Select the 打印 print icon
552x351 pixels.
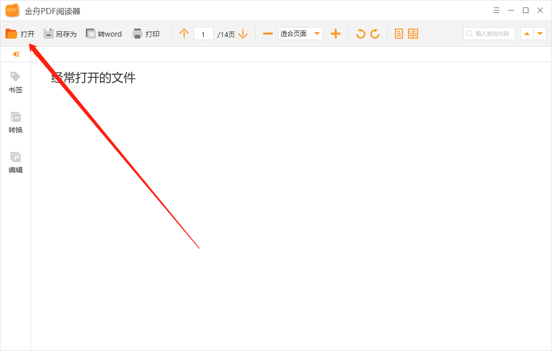pyautogui.click(x=146, y=34)
